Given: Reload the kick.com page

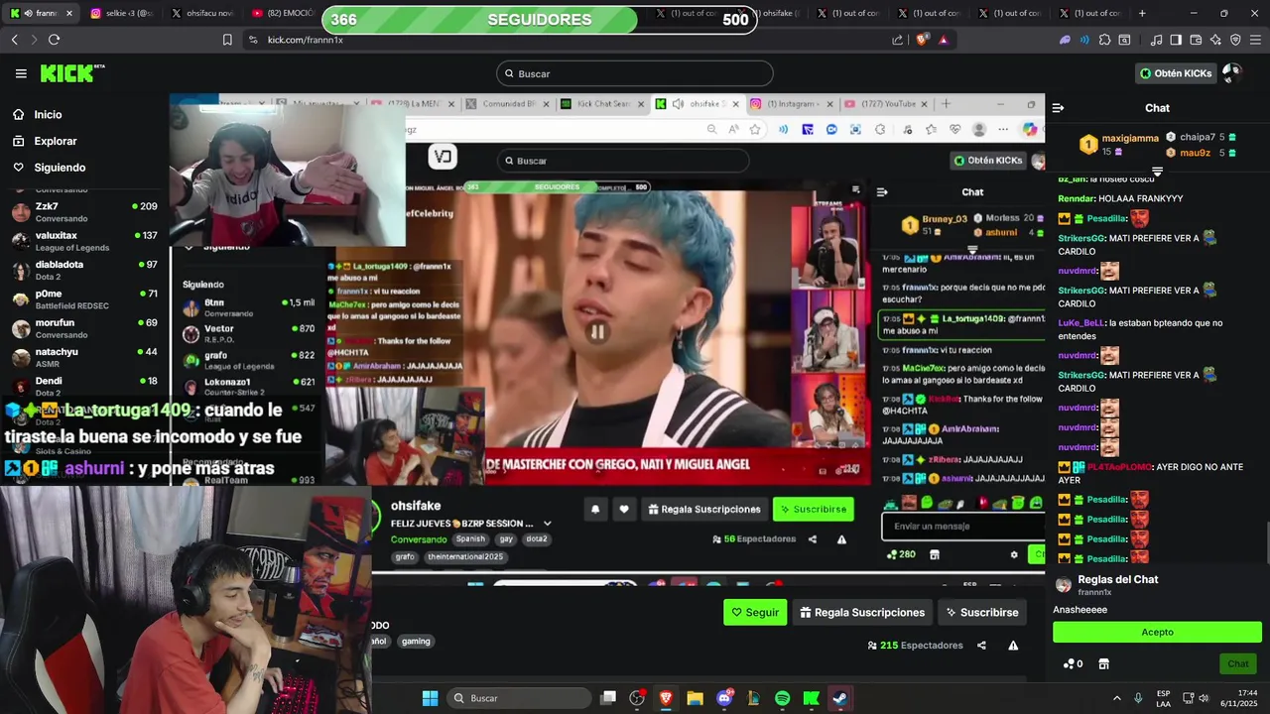Looking at the screenshot, I should (54, 40).
